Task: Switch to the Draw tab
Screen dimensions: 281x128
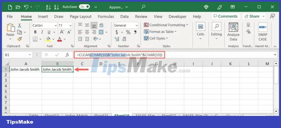Action: pos(59,17)
